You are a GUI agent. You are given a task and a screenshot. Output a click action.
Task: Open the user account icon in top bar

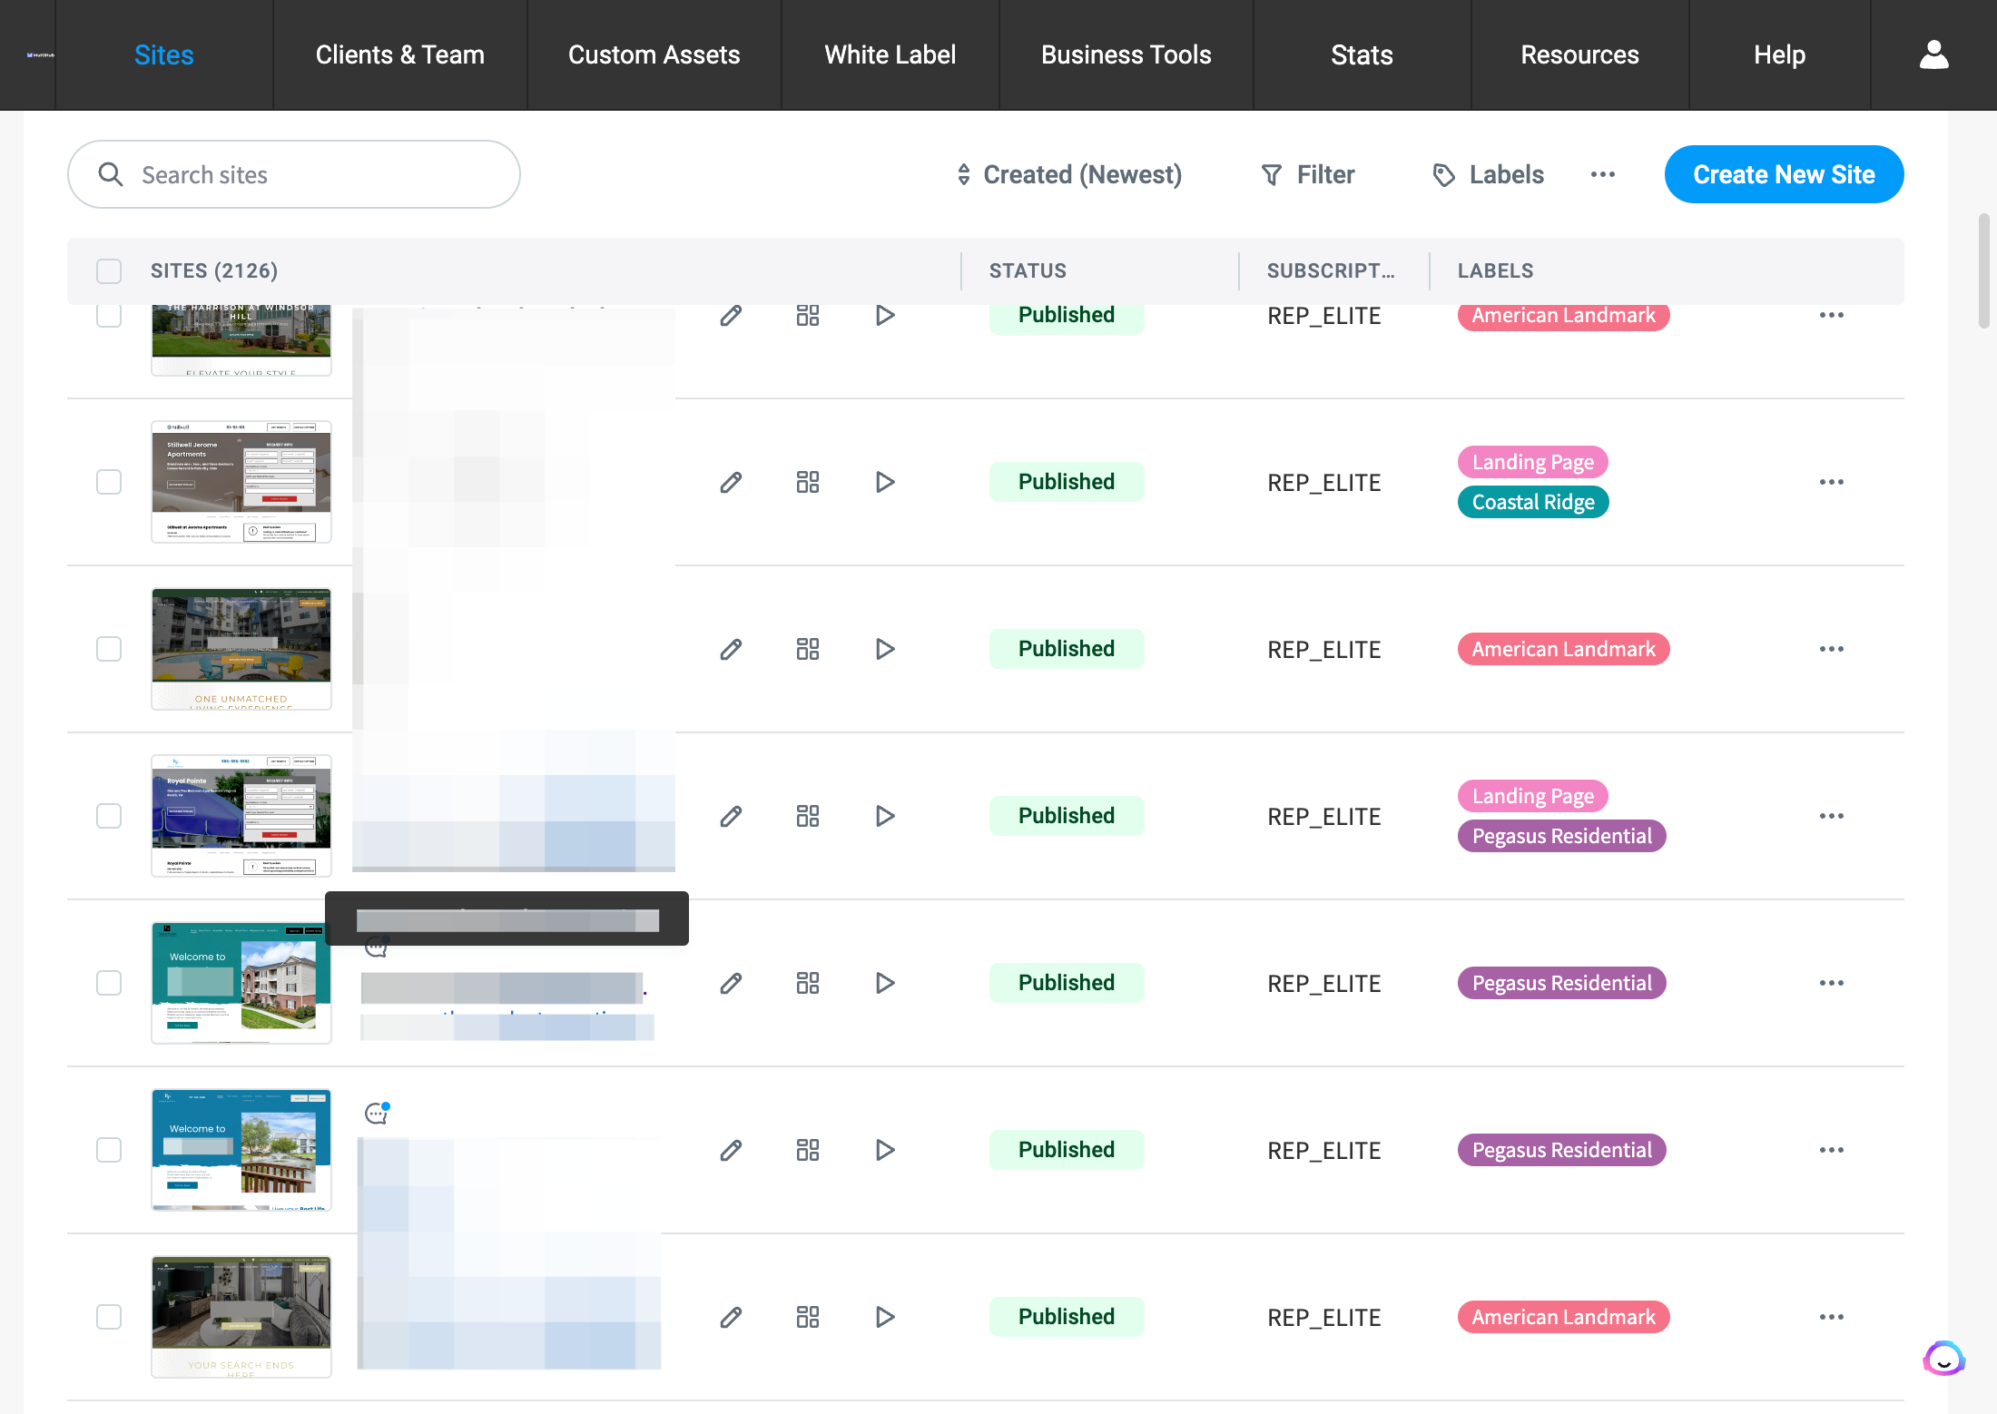(1933, 54)
